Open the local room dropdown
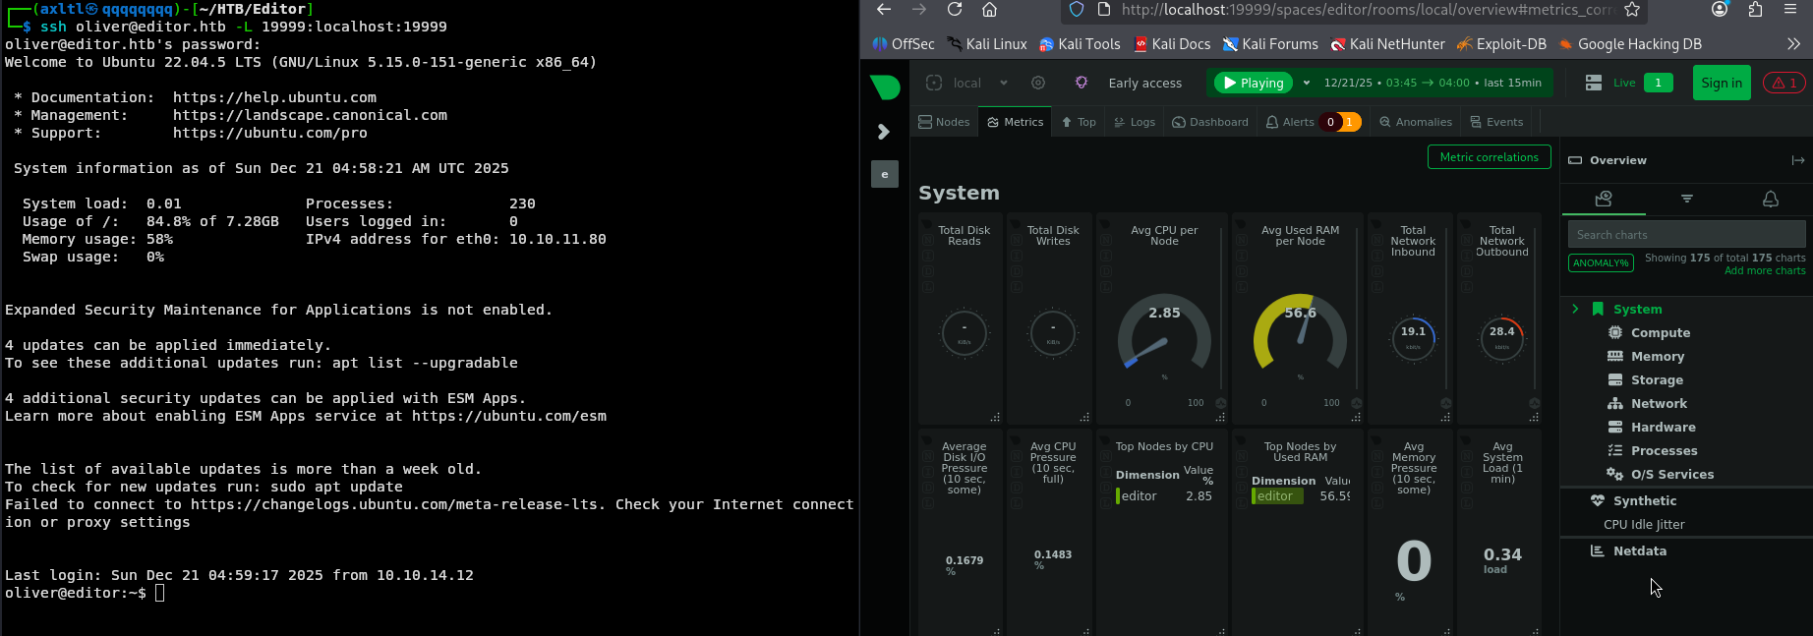The height and width of the screenshot is (636, 1813). click(x=1003, y=83)
